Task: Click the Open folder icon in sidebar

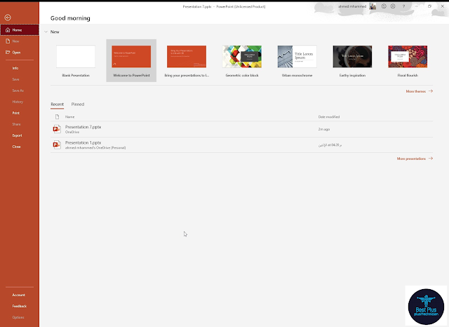Action: (8, 52)
